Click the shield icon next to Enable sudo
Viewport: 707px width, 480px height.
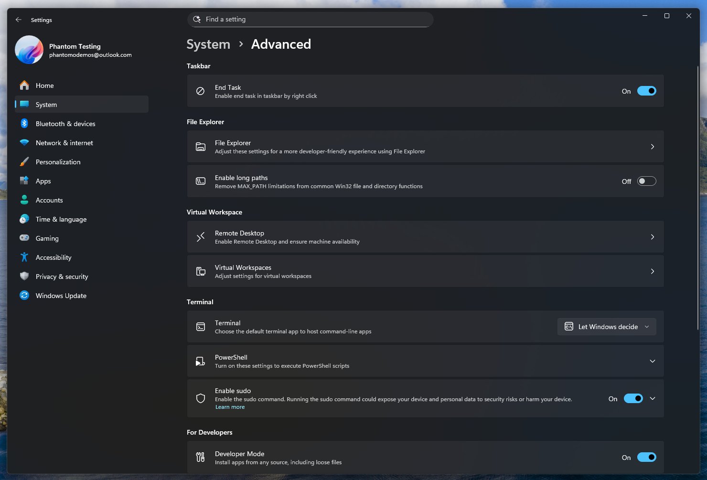click(200, 398)
